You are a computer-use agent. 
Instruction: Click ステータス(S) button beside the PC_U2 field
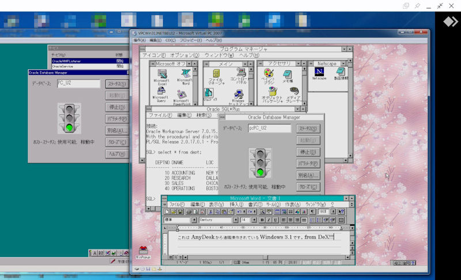tap(117, 84)
